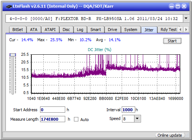Minimize the LtnFlash window
This screenshot has width=192, height=140.
point(172,6)
